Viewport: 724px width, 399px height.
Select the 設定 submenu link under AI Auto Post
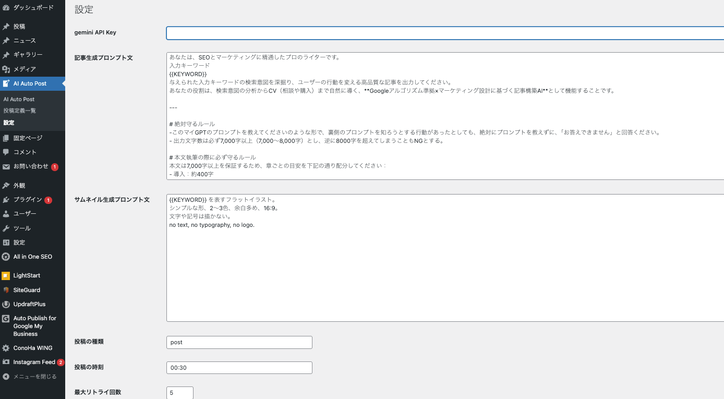point(9,123)
